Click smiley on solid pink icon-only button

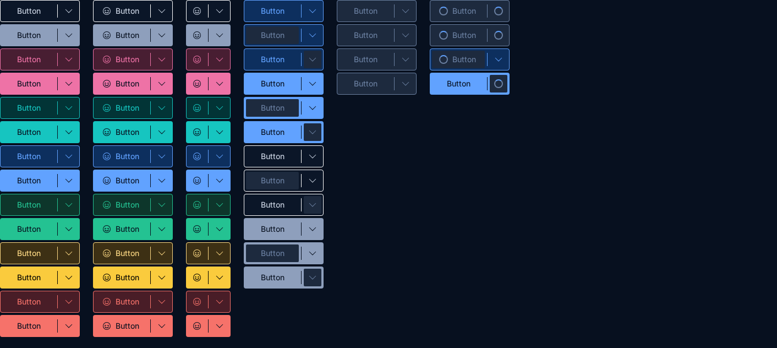point(197,84)
